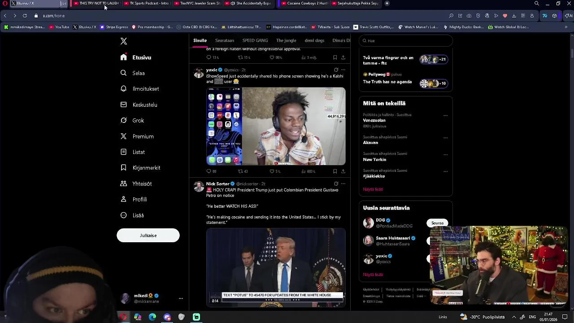574x323 pixels.
Task: Open Kirjanmerkit bookmarks
Action: (x=140, y=168)
